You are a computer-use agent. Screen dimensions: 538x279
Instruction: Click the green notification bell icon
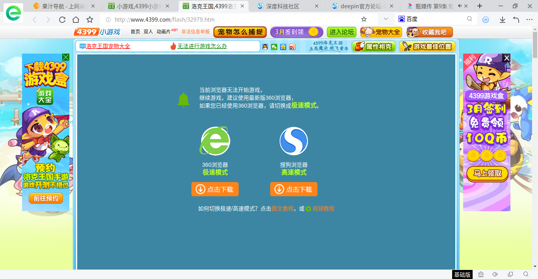coord(184,100)
